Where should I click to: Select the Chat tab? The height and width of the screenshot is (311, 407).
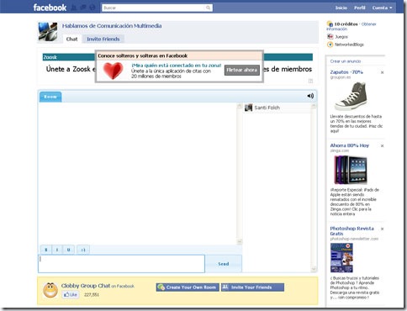click(71, 39)
